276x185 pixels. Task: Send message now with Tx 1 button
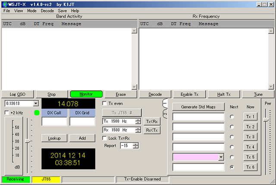pyautogui.click(x=250, y=117)
